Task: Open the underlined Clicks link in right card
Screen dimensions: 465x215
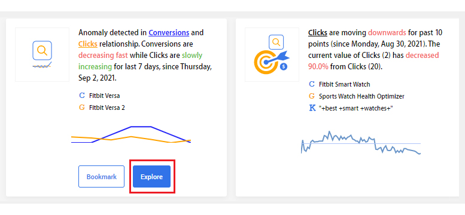Action: click(x=318, y=33)
